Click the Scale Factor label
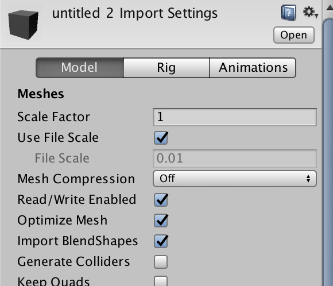Viewport: 333px width, 286px height. point(54,117)
